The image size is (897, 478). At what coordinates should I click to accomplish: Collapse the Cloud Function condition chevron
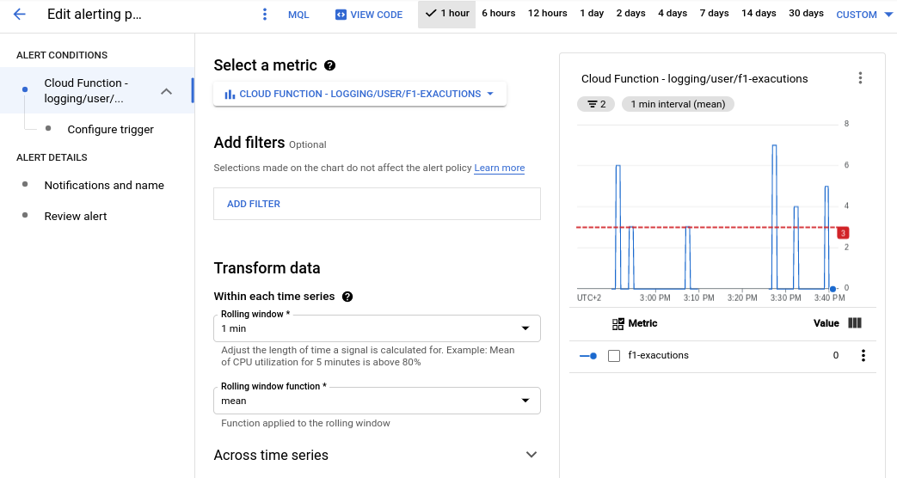(x=167, y=91)
